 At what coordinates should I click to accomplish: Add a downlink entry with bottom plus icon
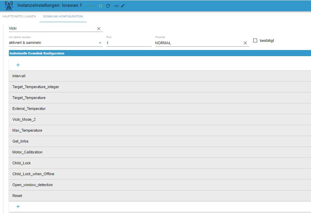pyautogui.click(x=18, y=207)
